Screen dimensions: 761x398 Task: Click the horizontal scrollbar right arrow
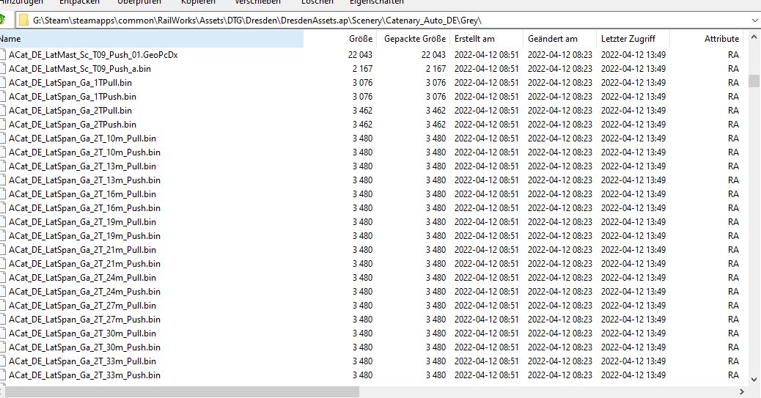pos(742,391)
